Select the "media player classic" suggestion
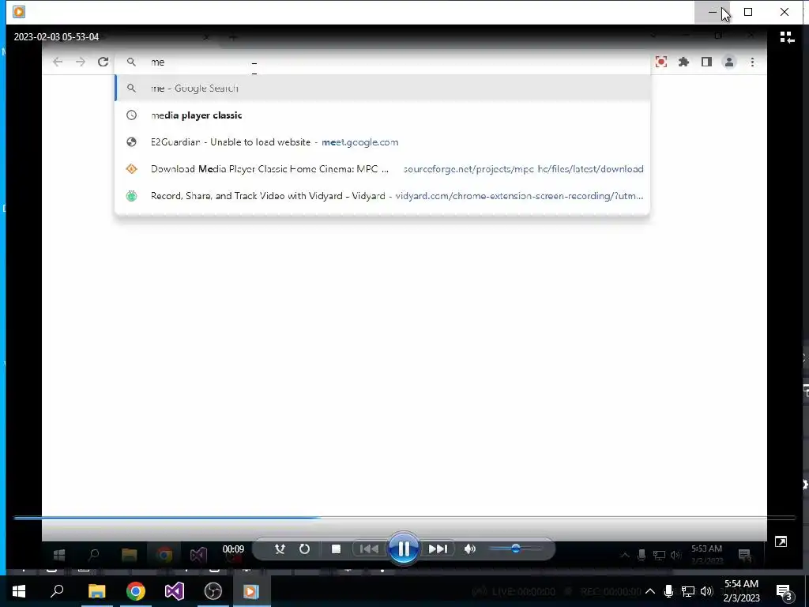 pyautogui.click(x=382, y=115)
